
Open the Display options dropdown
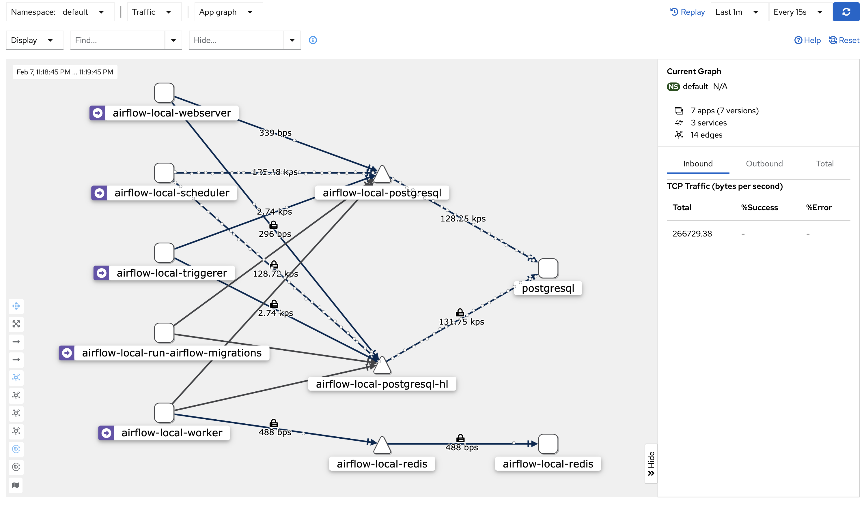(35, 40)
